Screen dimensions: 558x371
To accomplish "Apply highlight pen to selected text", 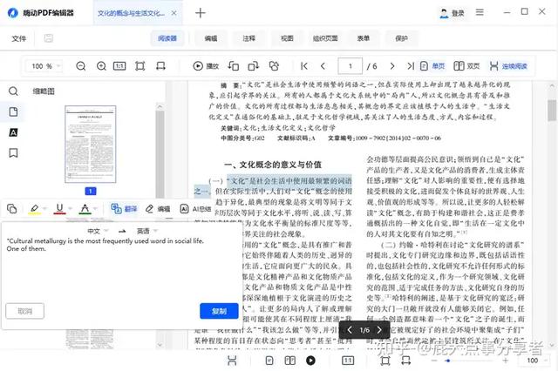I will (34, 209).
